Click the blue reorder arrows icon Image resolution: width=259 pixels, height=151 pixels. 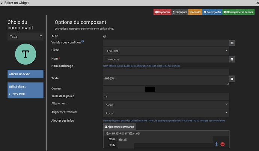coord(216,144)
